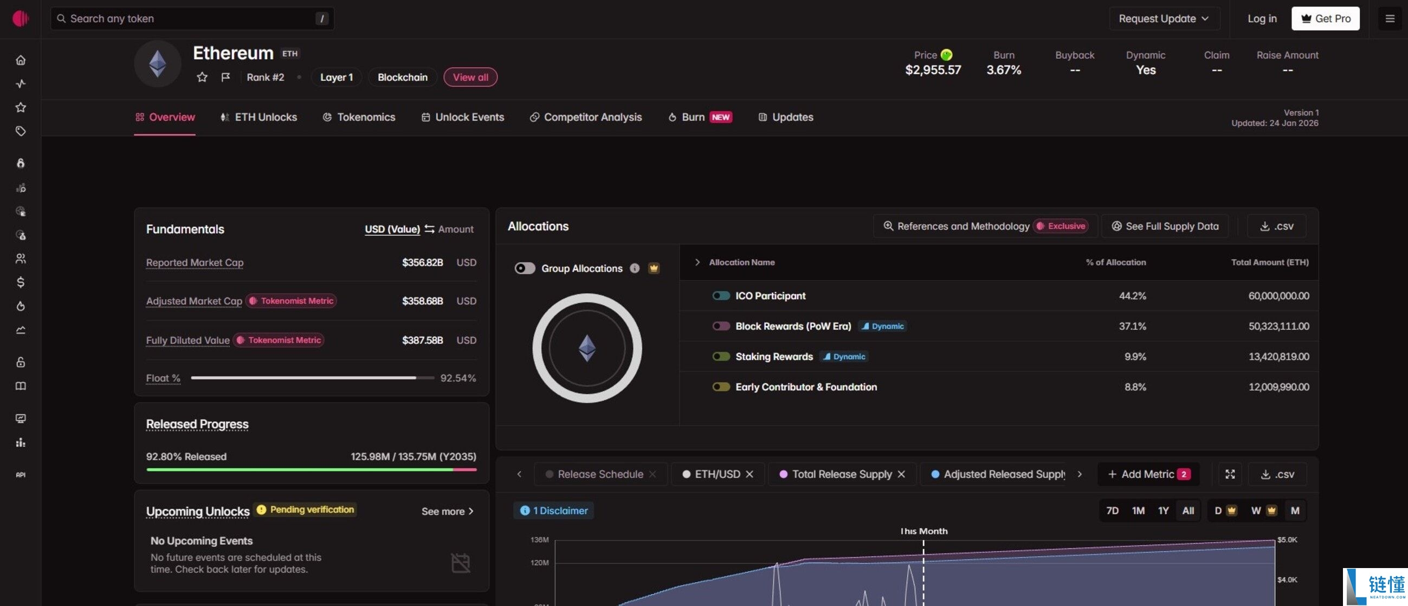The image size is (1408, 606).
Task: Click the activity pulse icon in the sidebar
Action: click(x=20, y=83)
